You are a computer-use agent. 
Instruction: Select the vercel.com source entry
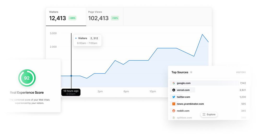183,90
